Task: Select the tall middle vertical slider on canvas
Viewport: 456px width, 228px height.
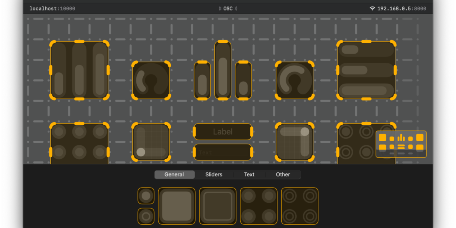Action: click(x=223, y=70)
